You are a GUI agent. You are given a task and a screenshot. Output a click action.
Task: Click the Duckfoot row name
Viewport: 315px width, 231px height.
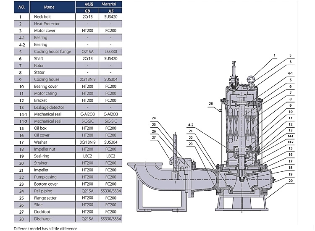(x=42, y=212)
